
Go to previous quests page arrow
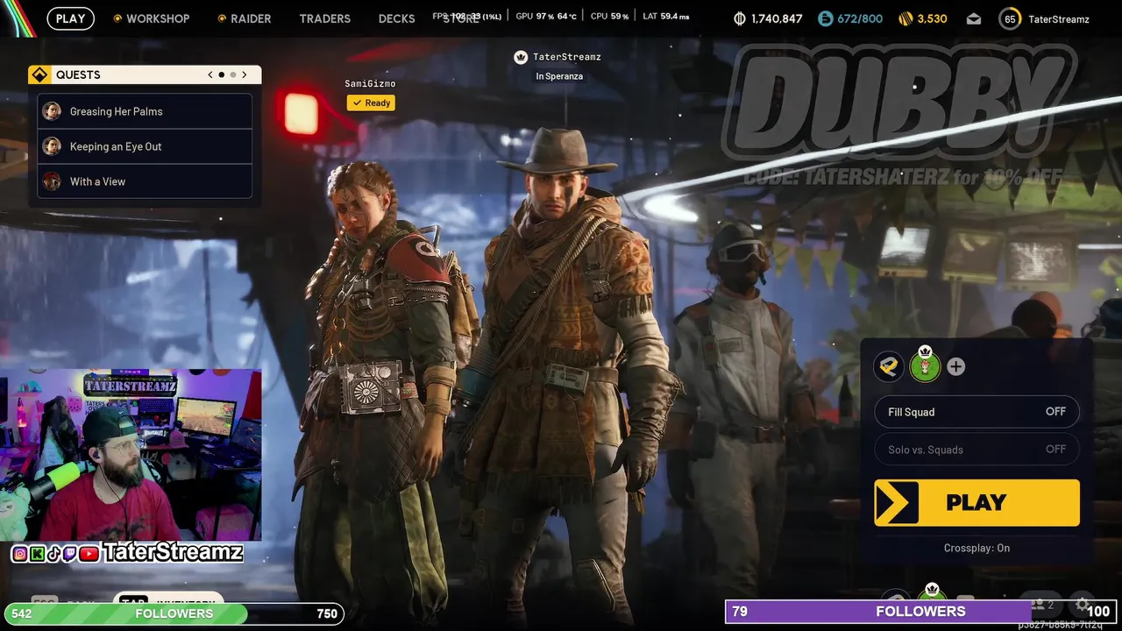pyautogui.click(x=210, y=74)
